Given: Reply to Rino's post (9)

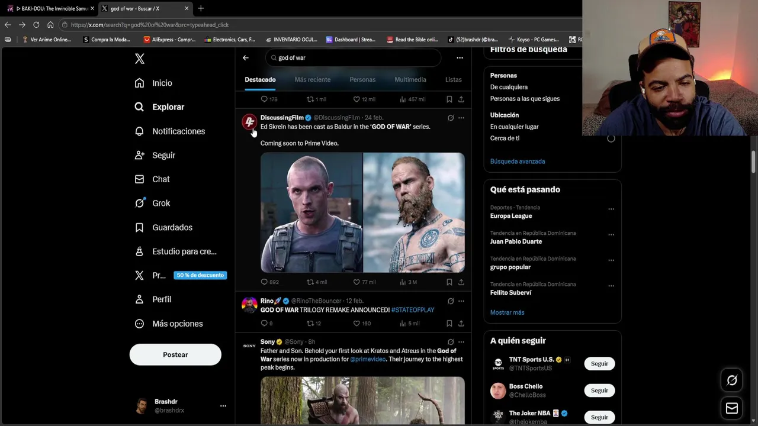Looking at the screenshot, I should [x=266, y=324].
